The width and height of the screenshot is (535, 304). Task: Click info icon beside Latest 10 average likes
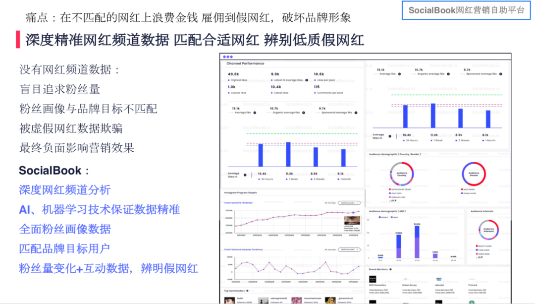[x=307, y=80]
